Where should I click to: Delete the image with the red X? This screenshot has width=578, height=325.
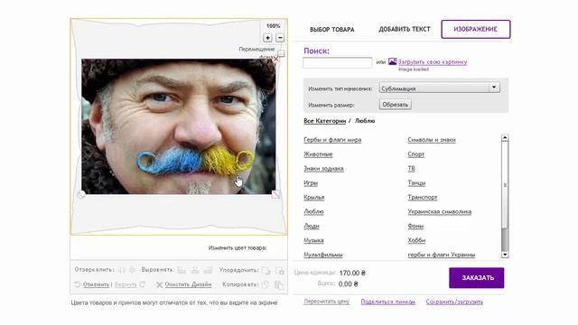click(x=275, y=59)
